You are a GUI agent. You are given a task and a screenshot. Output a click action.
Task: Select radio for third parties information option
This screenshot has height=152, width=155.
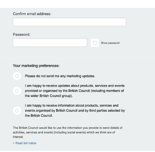click(x=17, y=111)
